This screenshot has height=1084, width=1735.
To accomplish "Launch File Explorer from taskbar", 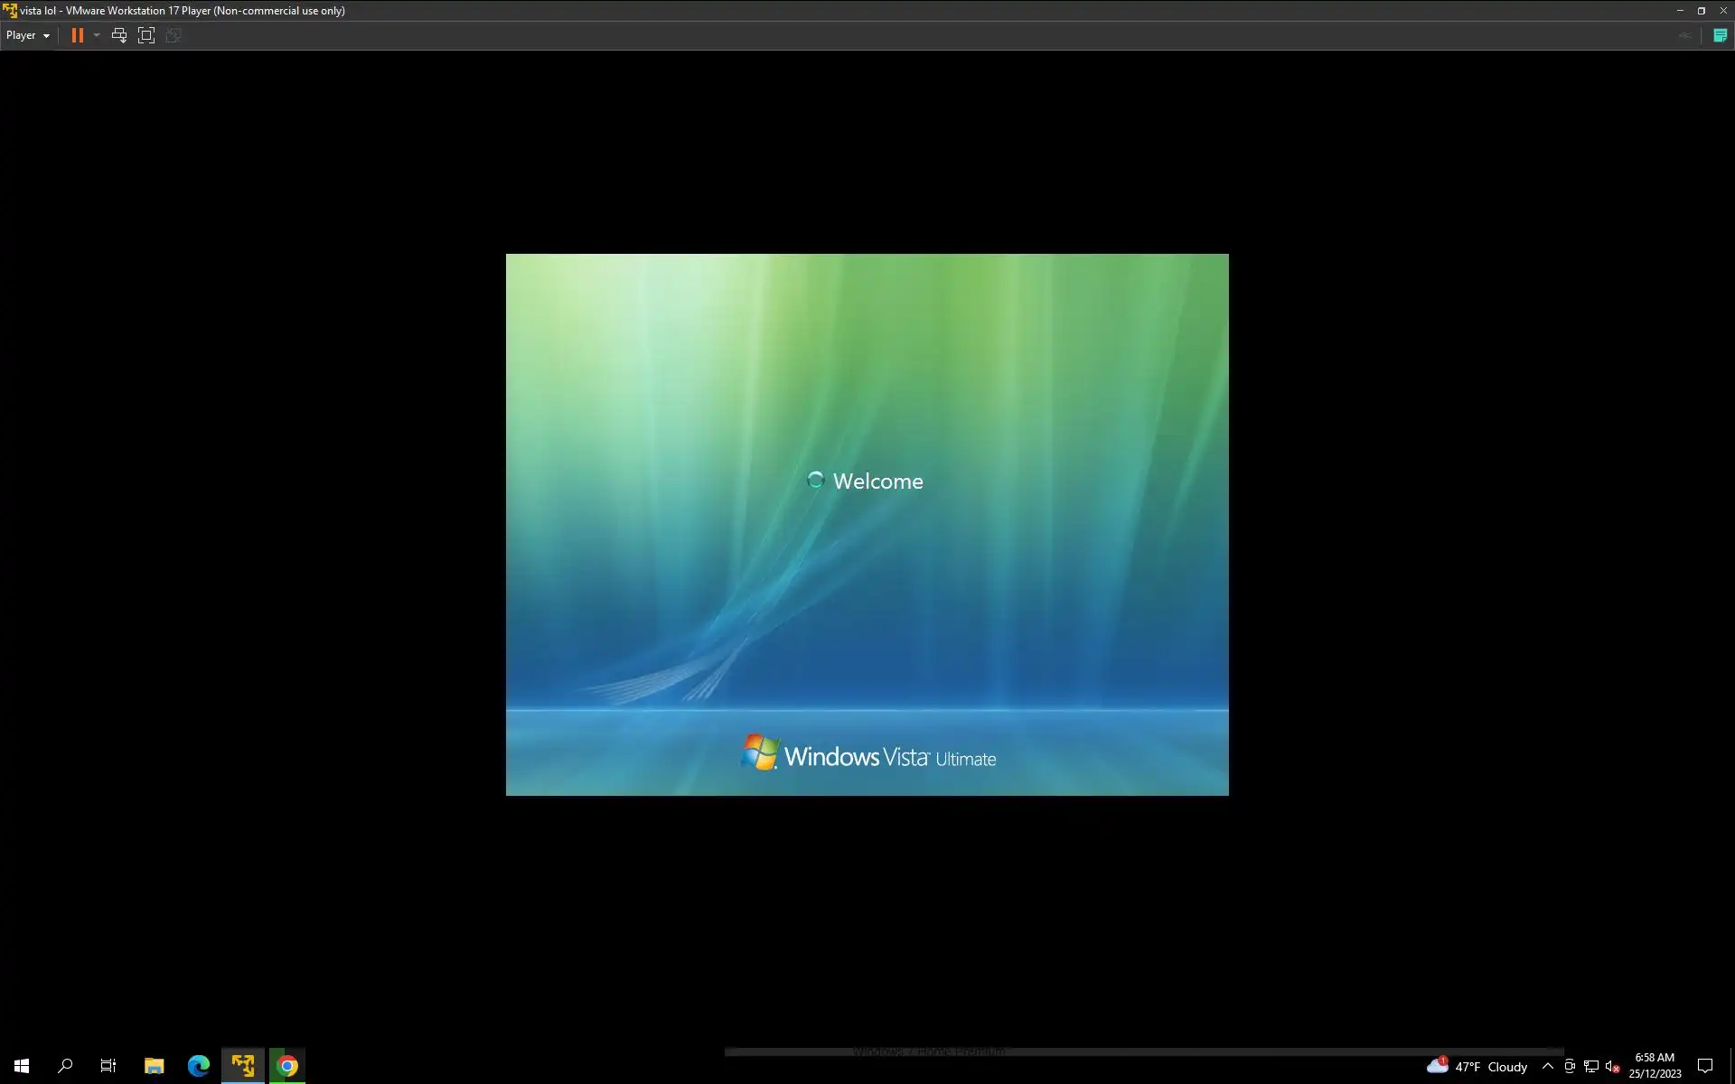I will point(154,1066).
